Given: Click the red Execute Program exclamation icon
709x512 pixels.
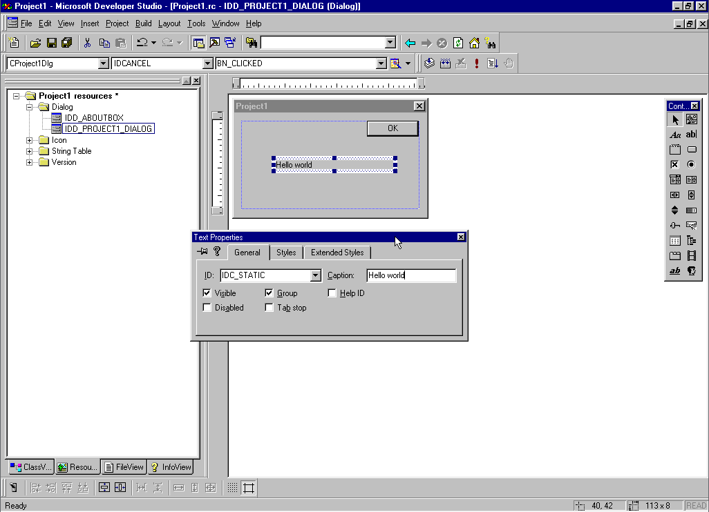Looking at the screenshot, I should [x=477, y=63].
